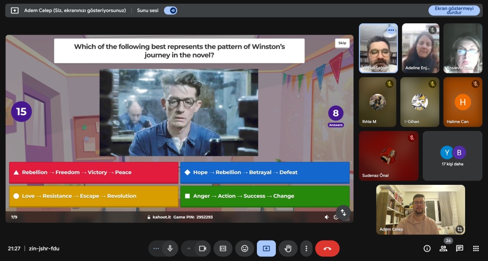Image resolution: width=488 pixels, height=261 pixels.
Task: Click 'Ekran göstermeyi durdur' button
Action: click(454, 10)
